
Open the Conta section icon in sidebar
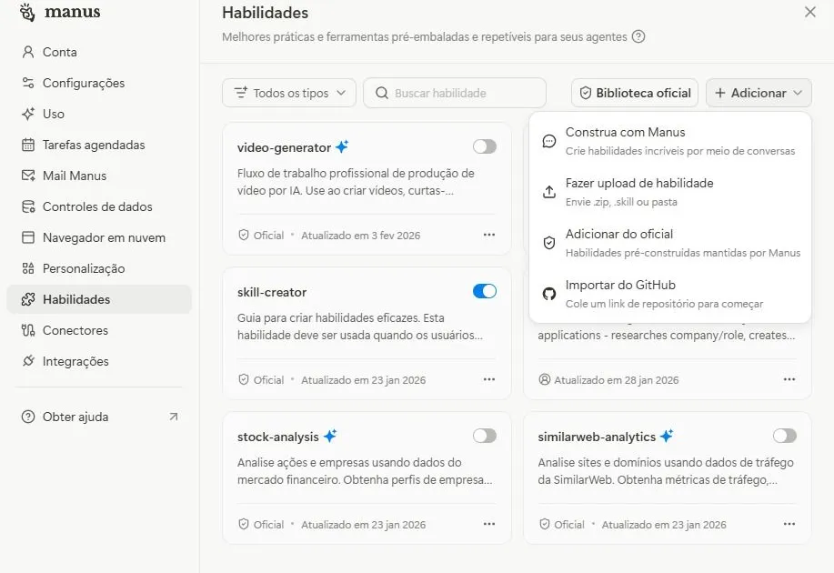26,52
